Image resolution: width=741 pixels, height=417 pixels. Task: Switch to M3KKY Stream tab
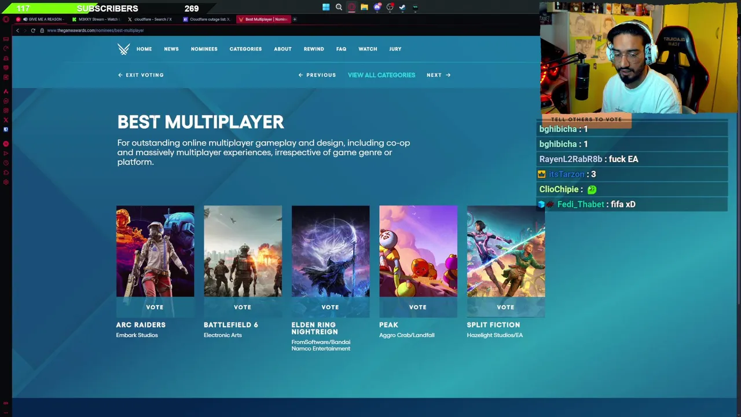tap(96, 19)
